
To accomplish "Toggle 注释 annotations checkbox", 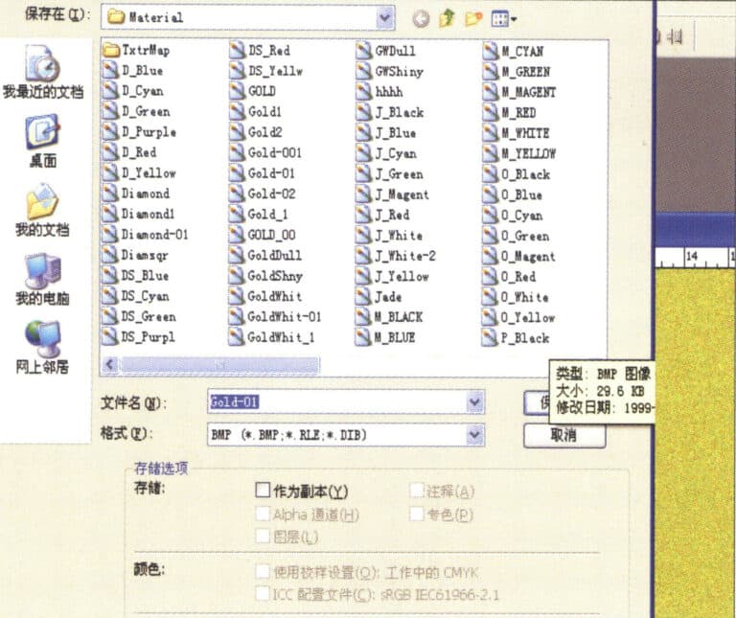I will click(x=416, y=491).
